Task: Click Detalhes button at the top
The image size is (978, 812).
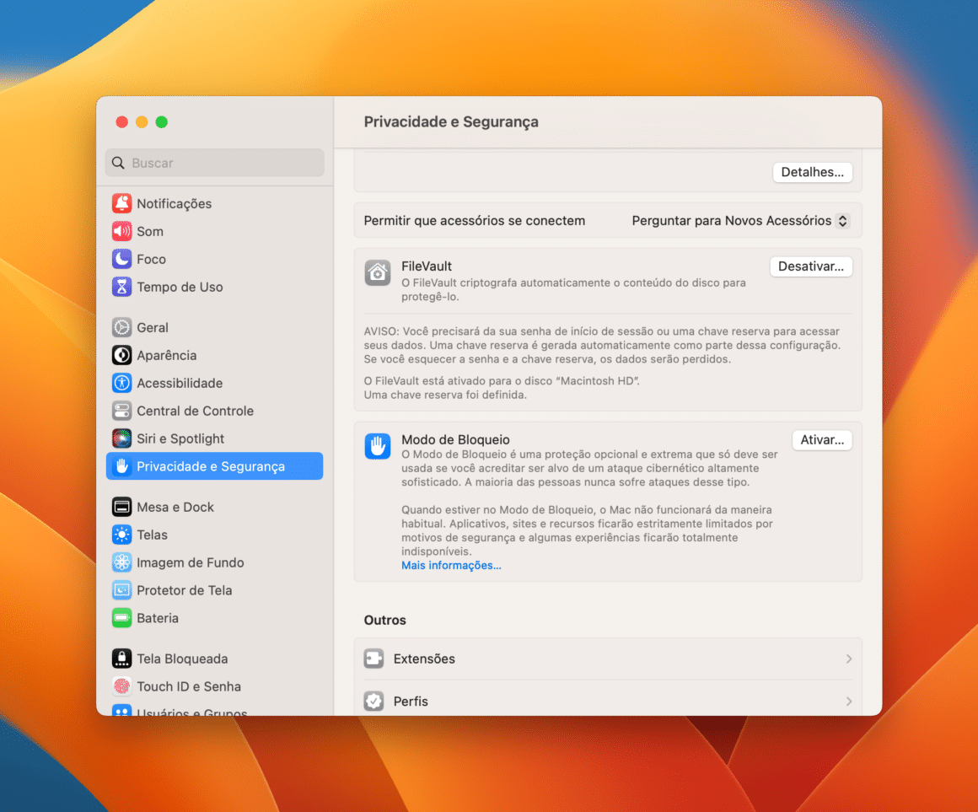Action: tap(812, 171)
